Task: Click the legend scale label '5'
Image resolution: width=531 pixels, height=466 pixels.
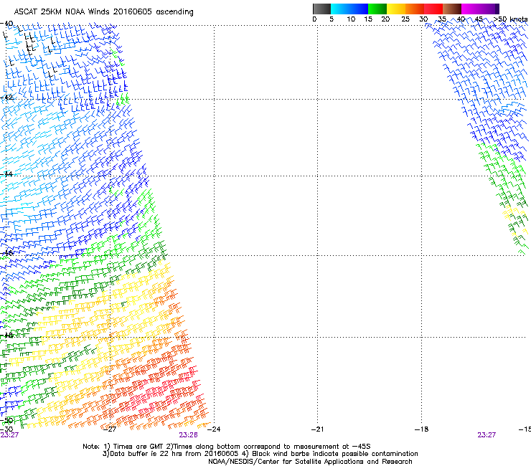Action: [332, 19]
